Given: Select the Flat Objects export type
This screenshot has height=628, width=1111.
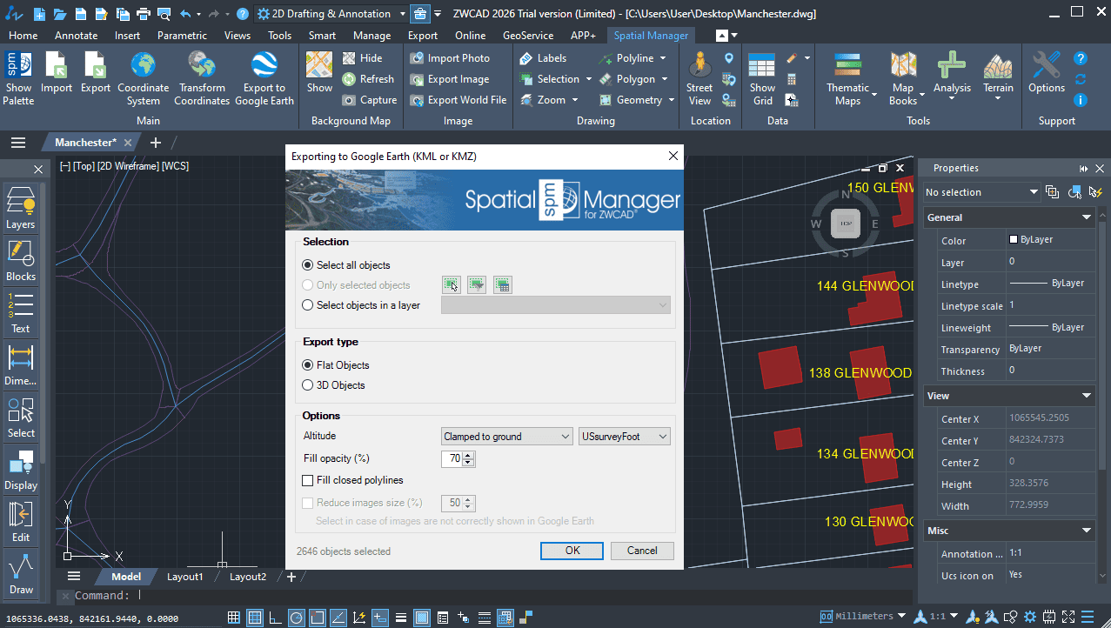Looking at the screenshot, I should tap(308, 365).
